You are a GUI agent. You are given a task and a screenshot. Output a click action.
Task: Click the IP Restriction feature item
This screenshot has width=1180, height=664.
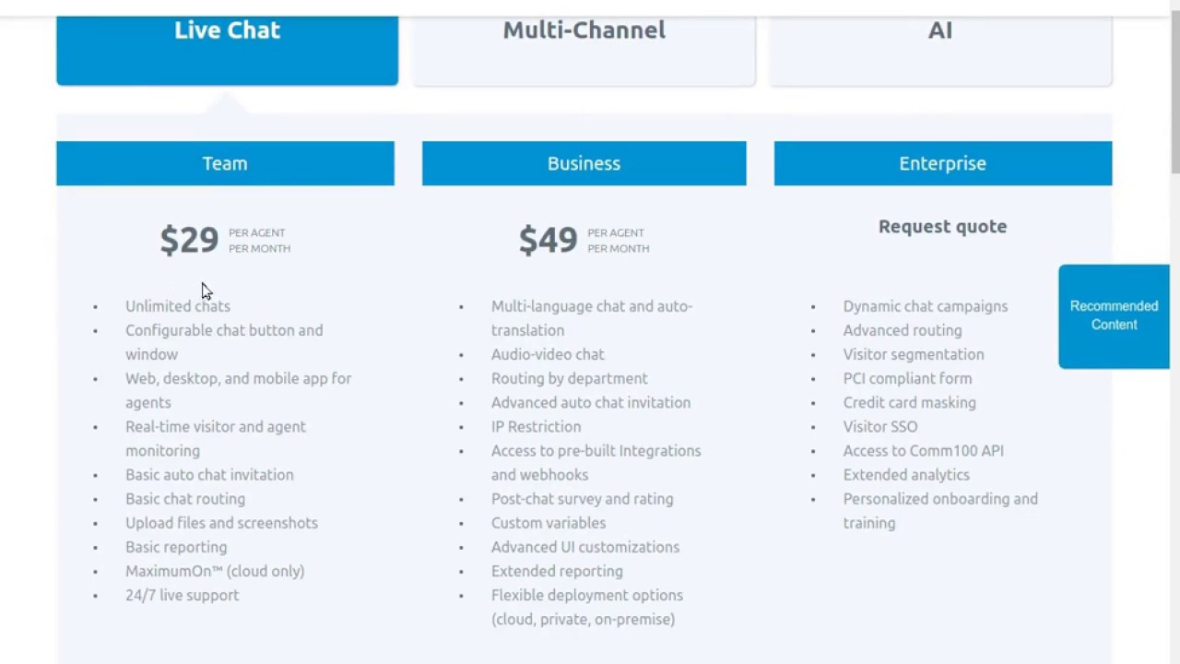click(536, 427)
